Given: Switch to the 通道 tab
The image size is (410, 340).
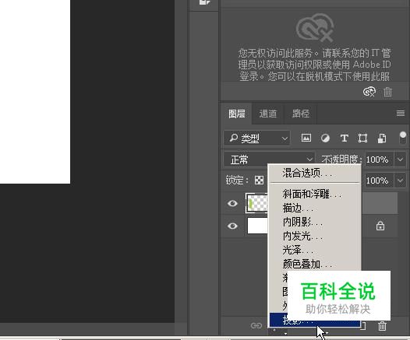Looking at the screenshot, I should pyautogui.click(x=268, y=114).
